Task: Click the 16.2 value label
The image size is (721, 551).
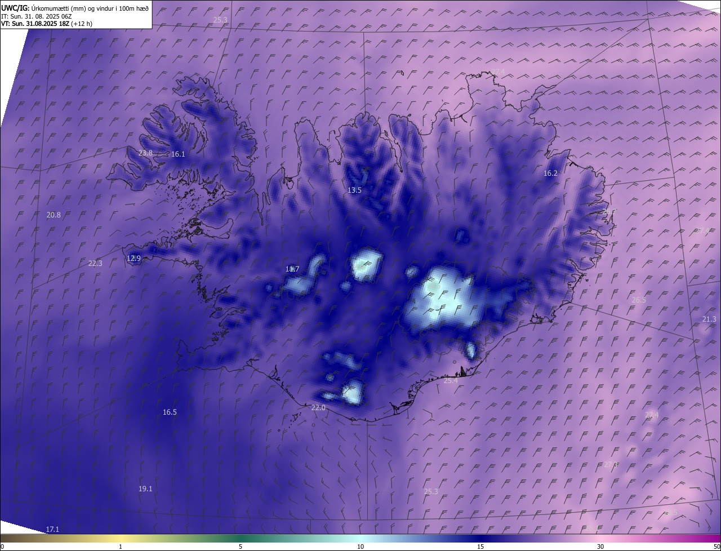Action: point(550,174)
